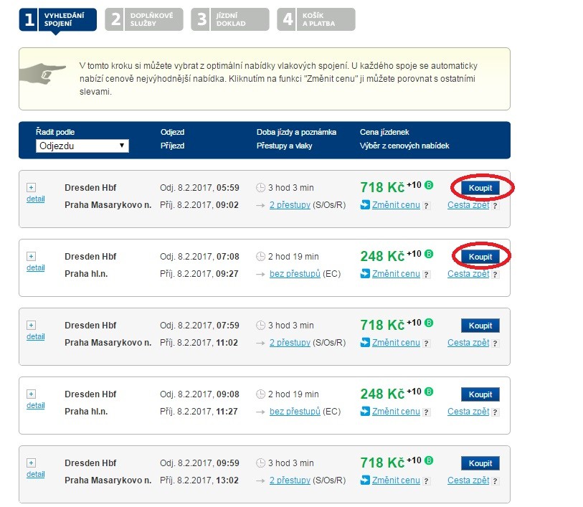Screen dimensions: 583x507
Task: Click help question mark next to Cesta zpět, 05:59 row
Action: click(495, 206)
